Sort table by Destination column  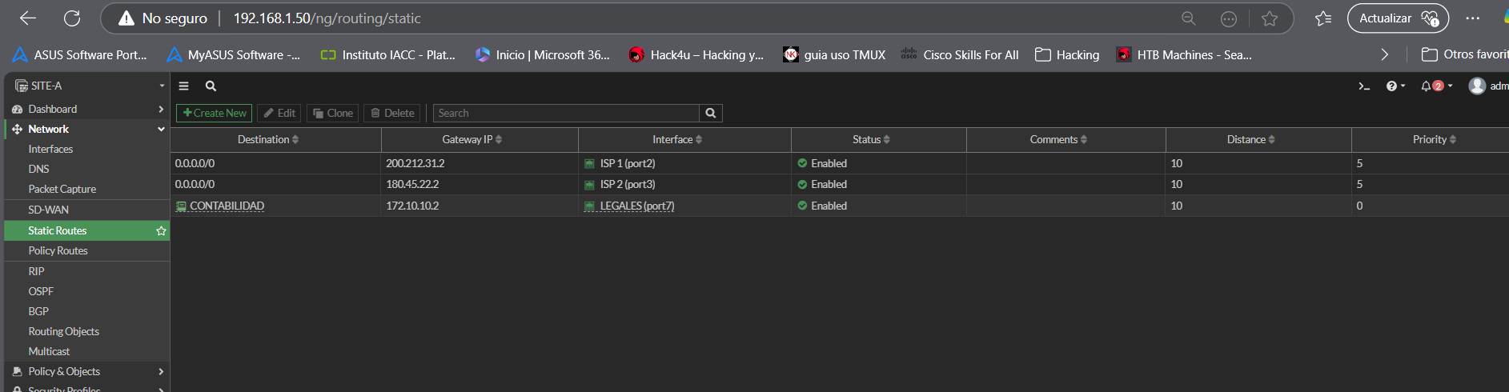(268, 140)
